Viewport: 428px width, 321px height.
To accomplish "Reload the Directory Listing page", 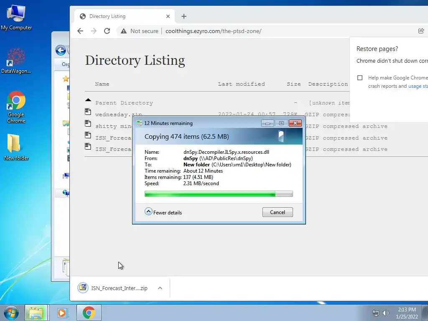I will click(x=107, y=31).
